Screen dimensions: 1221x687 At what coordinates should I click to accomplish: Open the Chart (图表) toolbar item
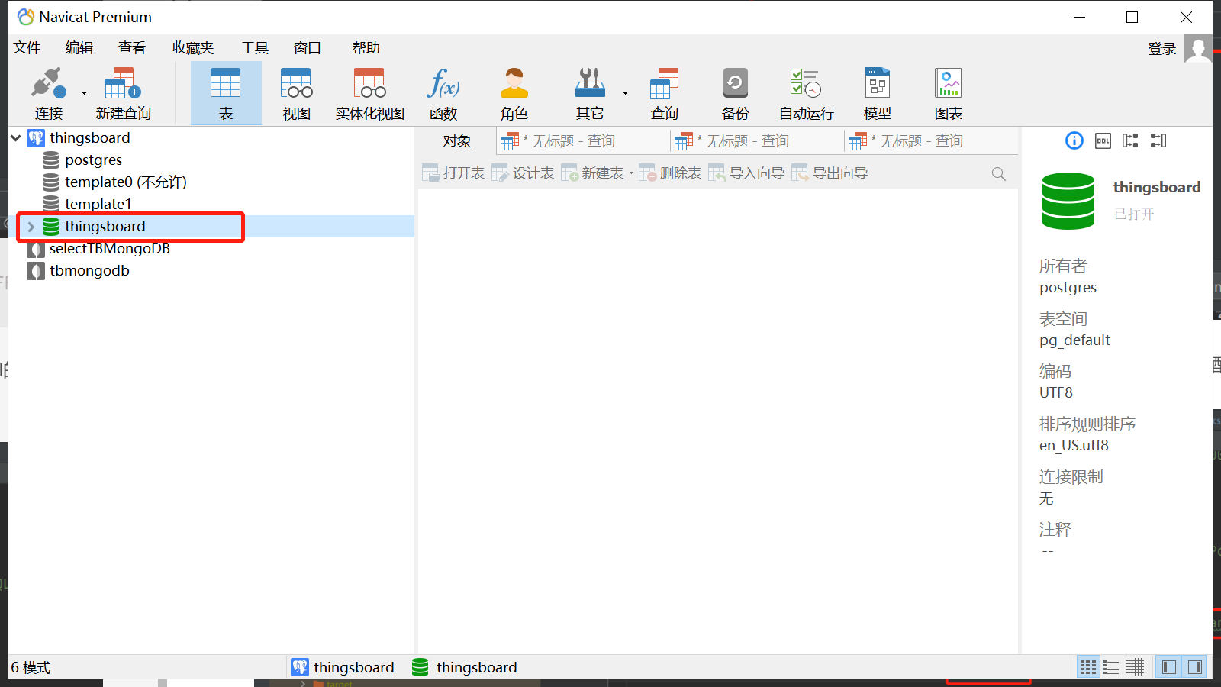point(948,93)
